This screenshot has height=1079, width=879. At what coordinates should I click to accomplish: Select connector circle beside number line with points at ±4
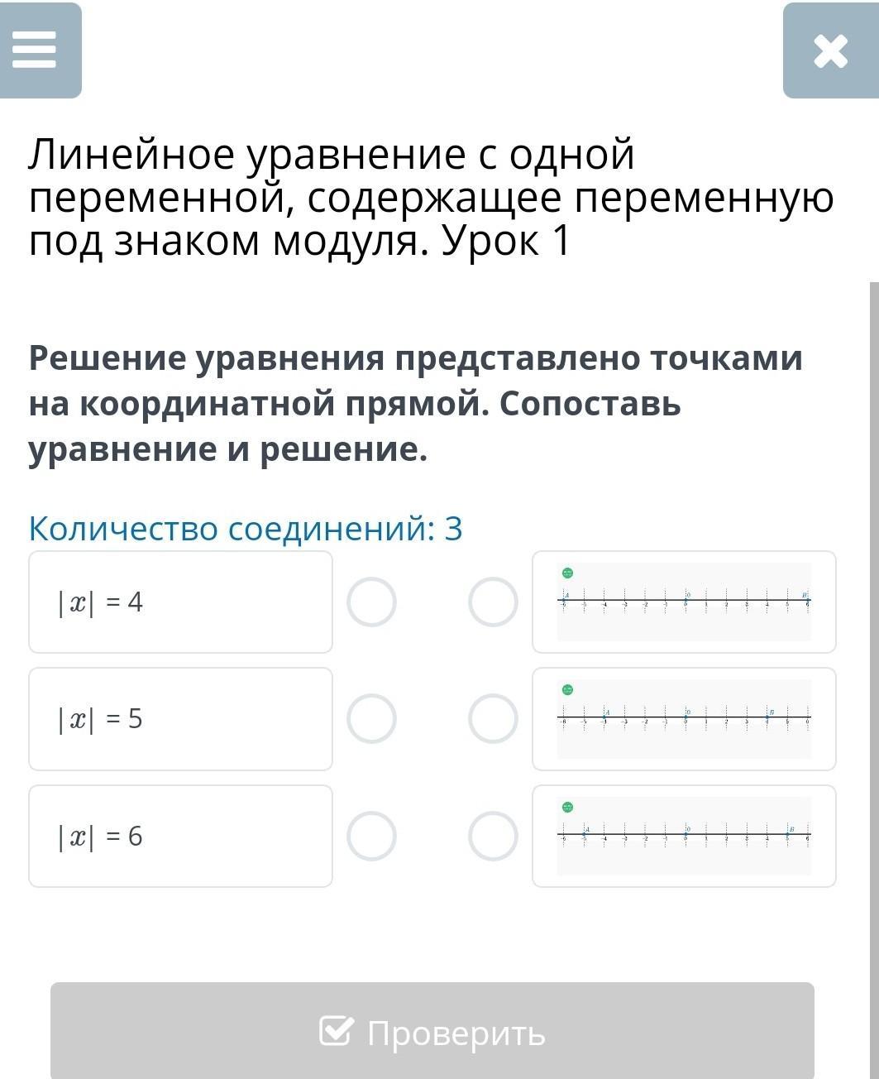[x=493, y=718]
